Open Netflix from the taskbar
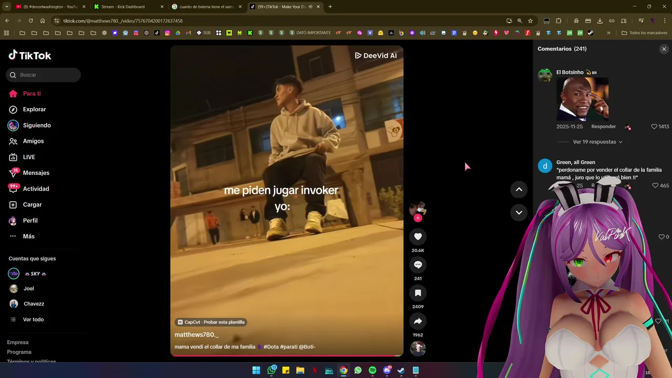Viewport: 672px width, 378px height. [x=314, y=370]
